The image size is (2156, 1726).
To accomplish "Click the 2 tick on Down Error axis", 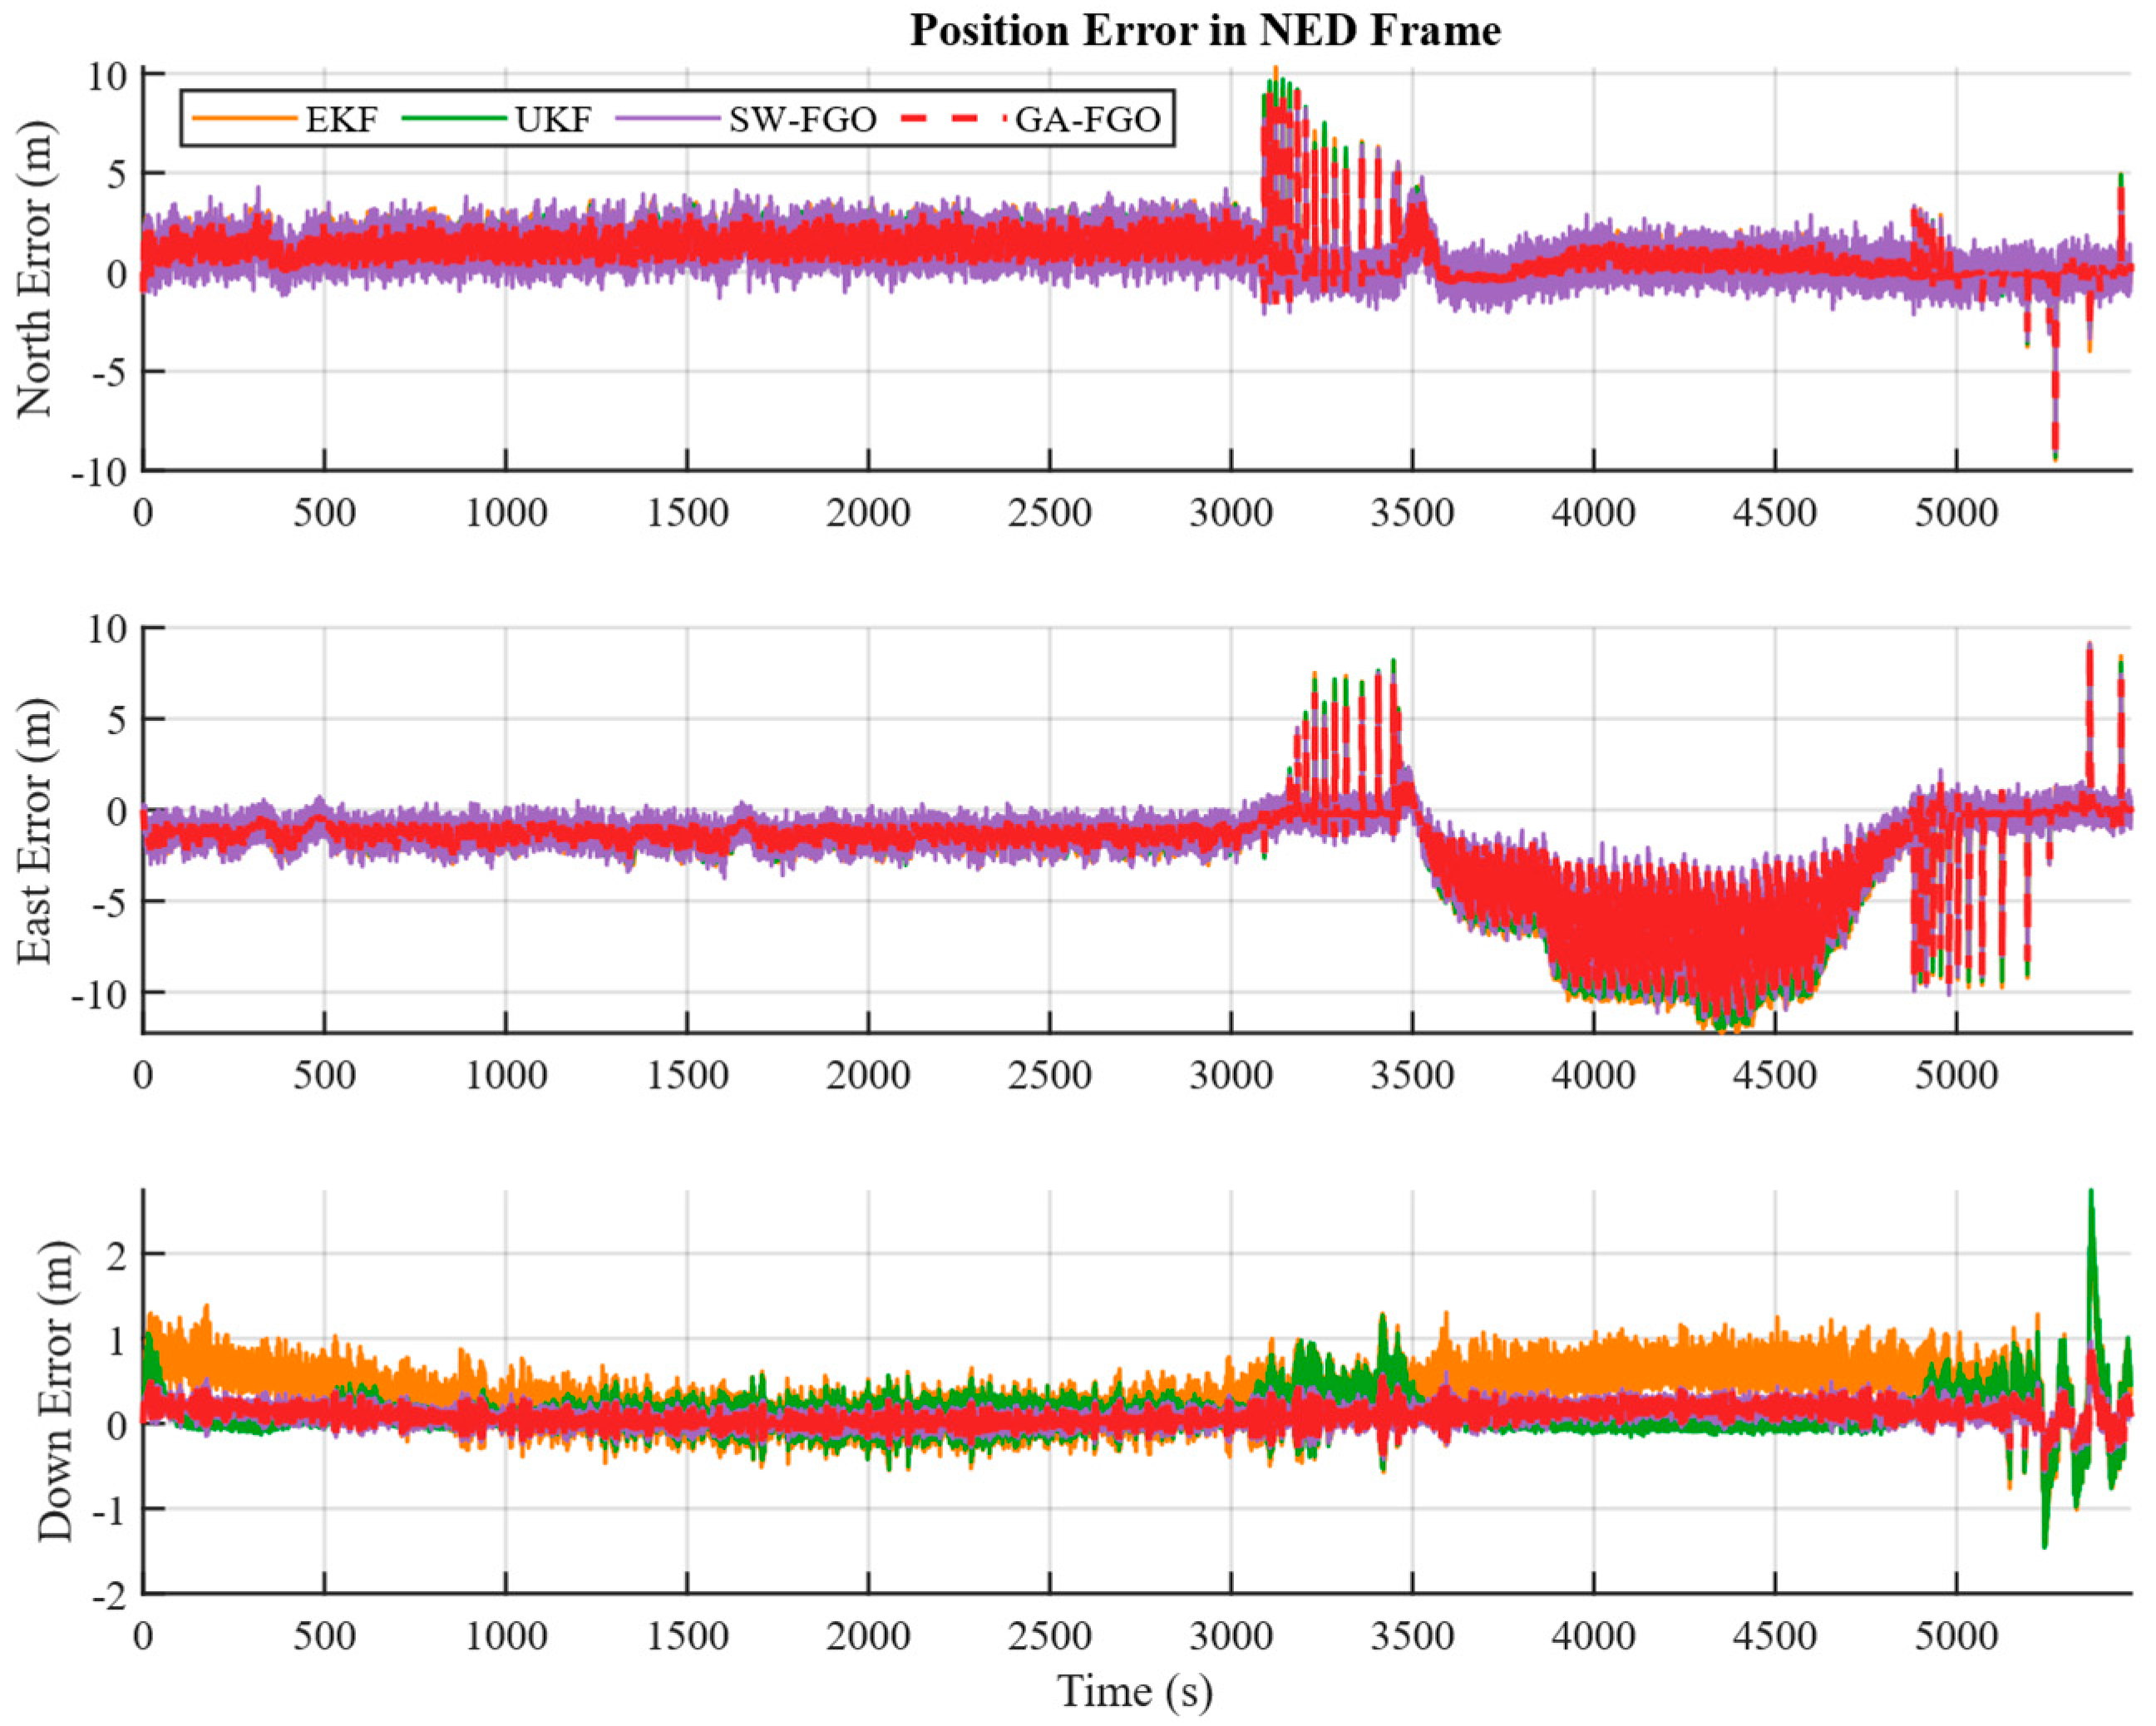I will [x=118, y=1256].
